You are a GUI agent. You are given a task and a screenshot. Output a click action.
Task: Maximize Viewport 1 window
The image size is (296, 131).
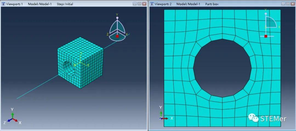(139, 4)
